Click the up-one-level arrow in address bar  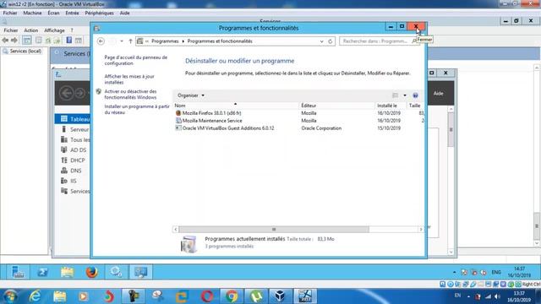130,41
